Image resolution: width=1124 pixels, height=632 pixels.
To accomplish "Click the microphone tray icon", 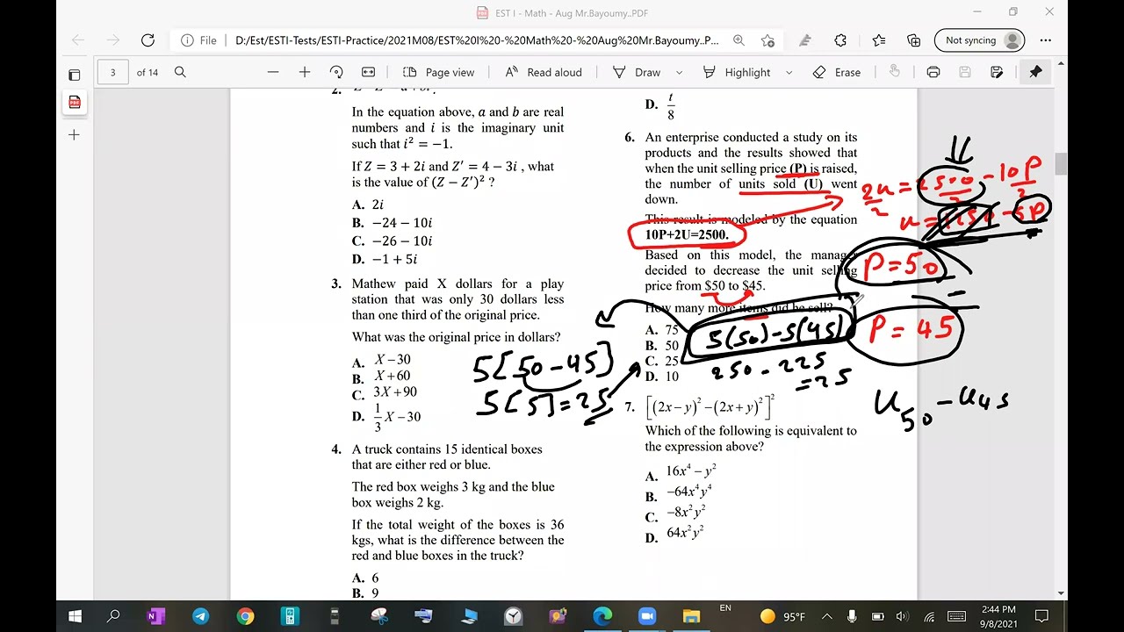I will [852, 617].
